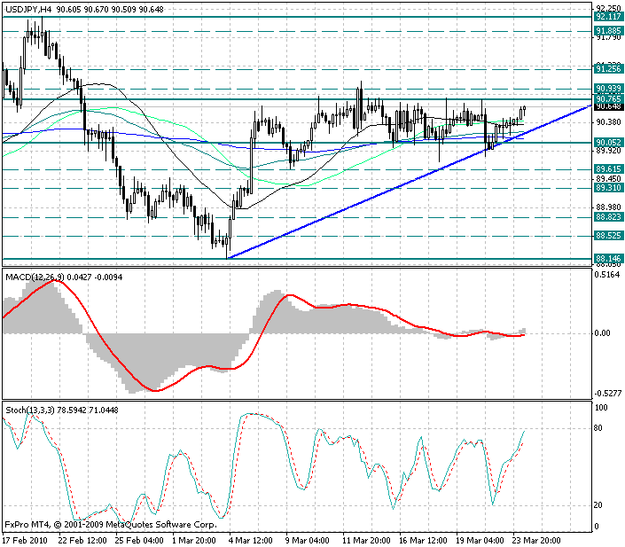Click the 17 Feb 2010 date label
Screen dimensions: 625x547
25,541
